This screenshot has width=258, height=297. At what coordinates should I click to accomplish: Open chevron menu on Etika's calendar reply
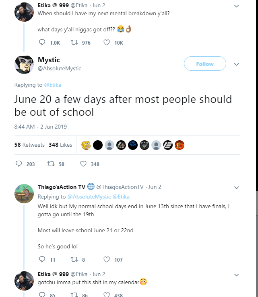click(x=236, y=275)
